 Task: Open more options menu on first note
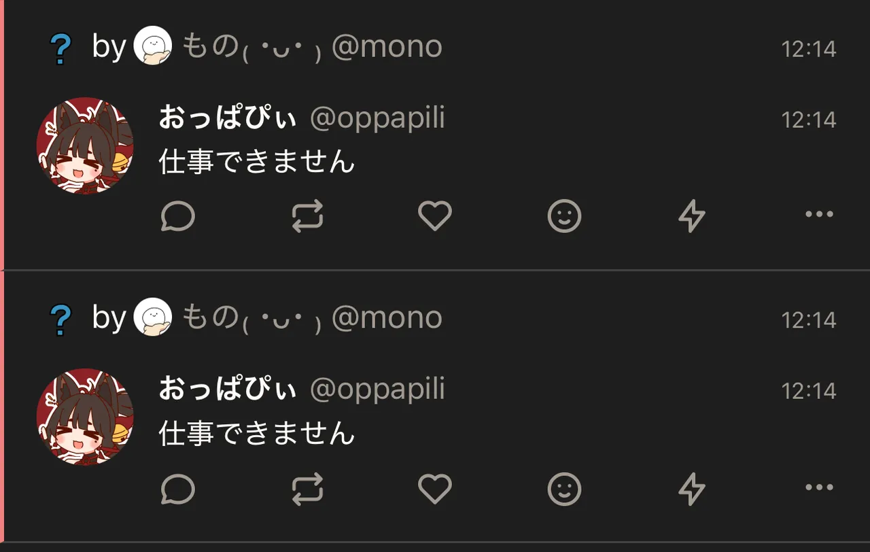pos(819,215)
